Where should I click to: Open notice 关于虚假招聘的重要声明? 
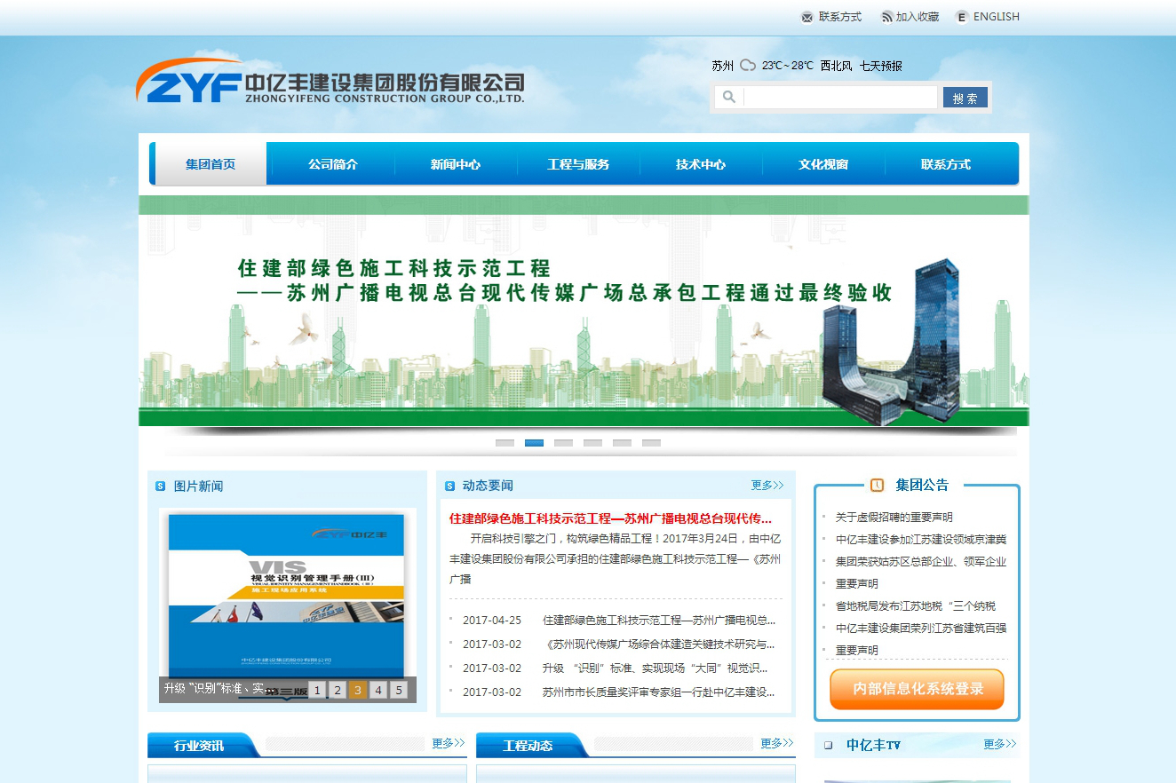pos(894,518)
